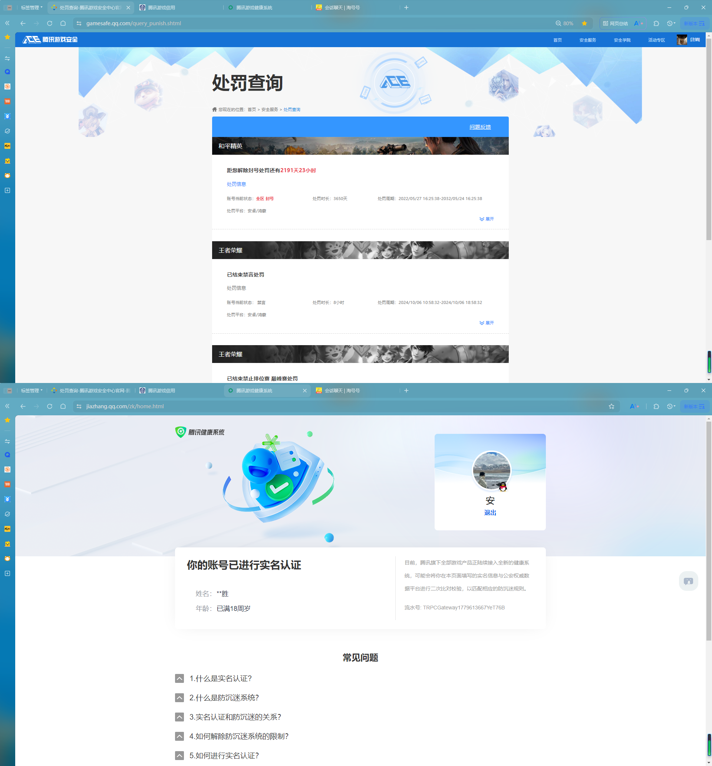
Task: Open the 标签管理 dropdown in the jiazhang window
Action: [x=32, y=390]
